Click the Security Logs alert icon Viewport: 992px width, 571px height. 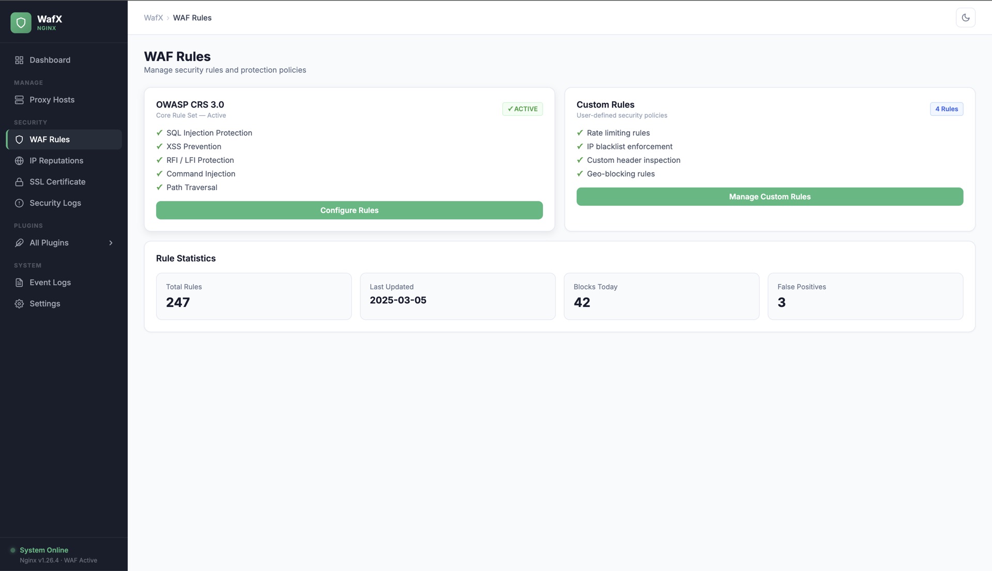19,203
